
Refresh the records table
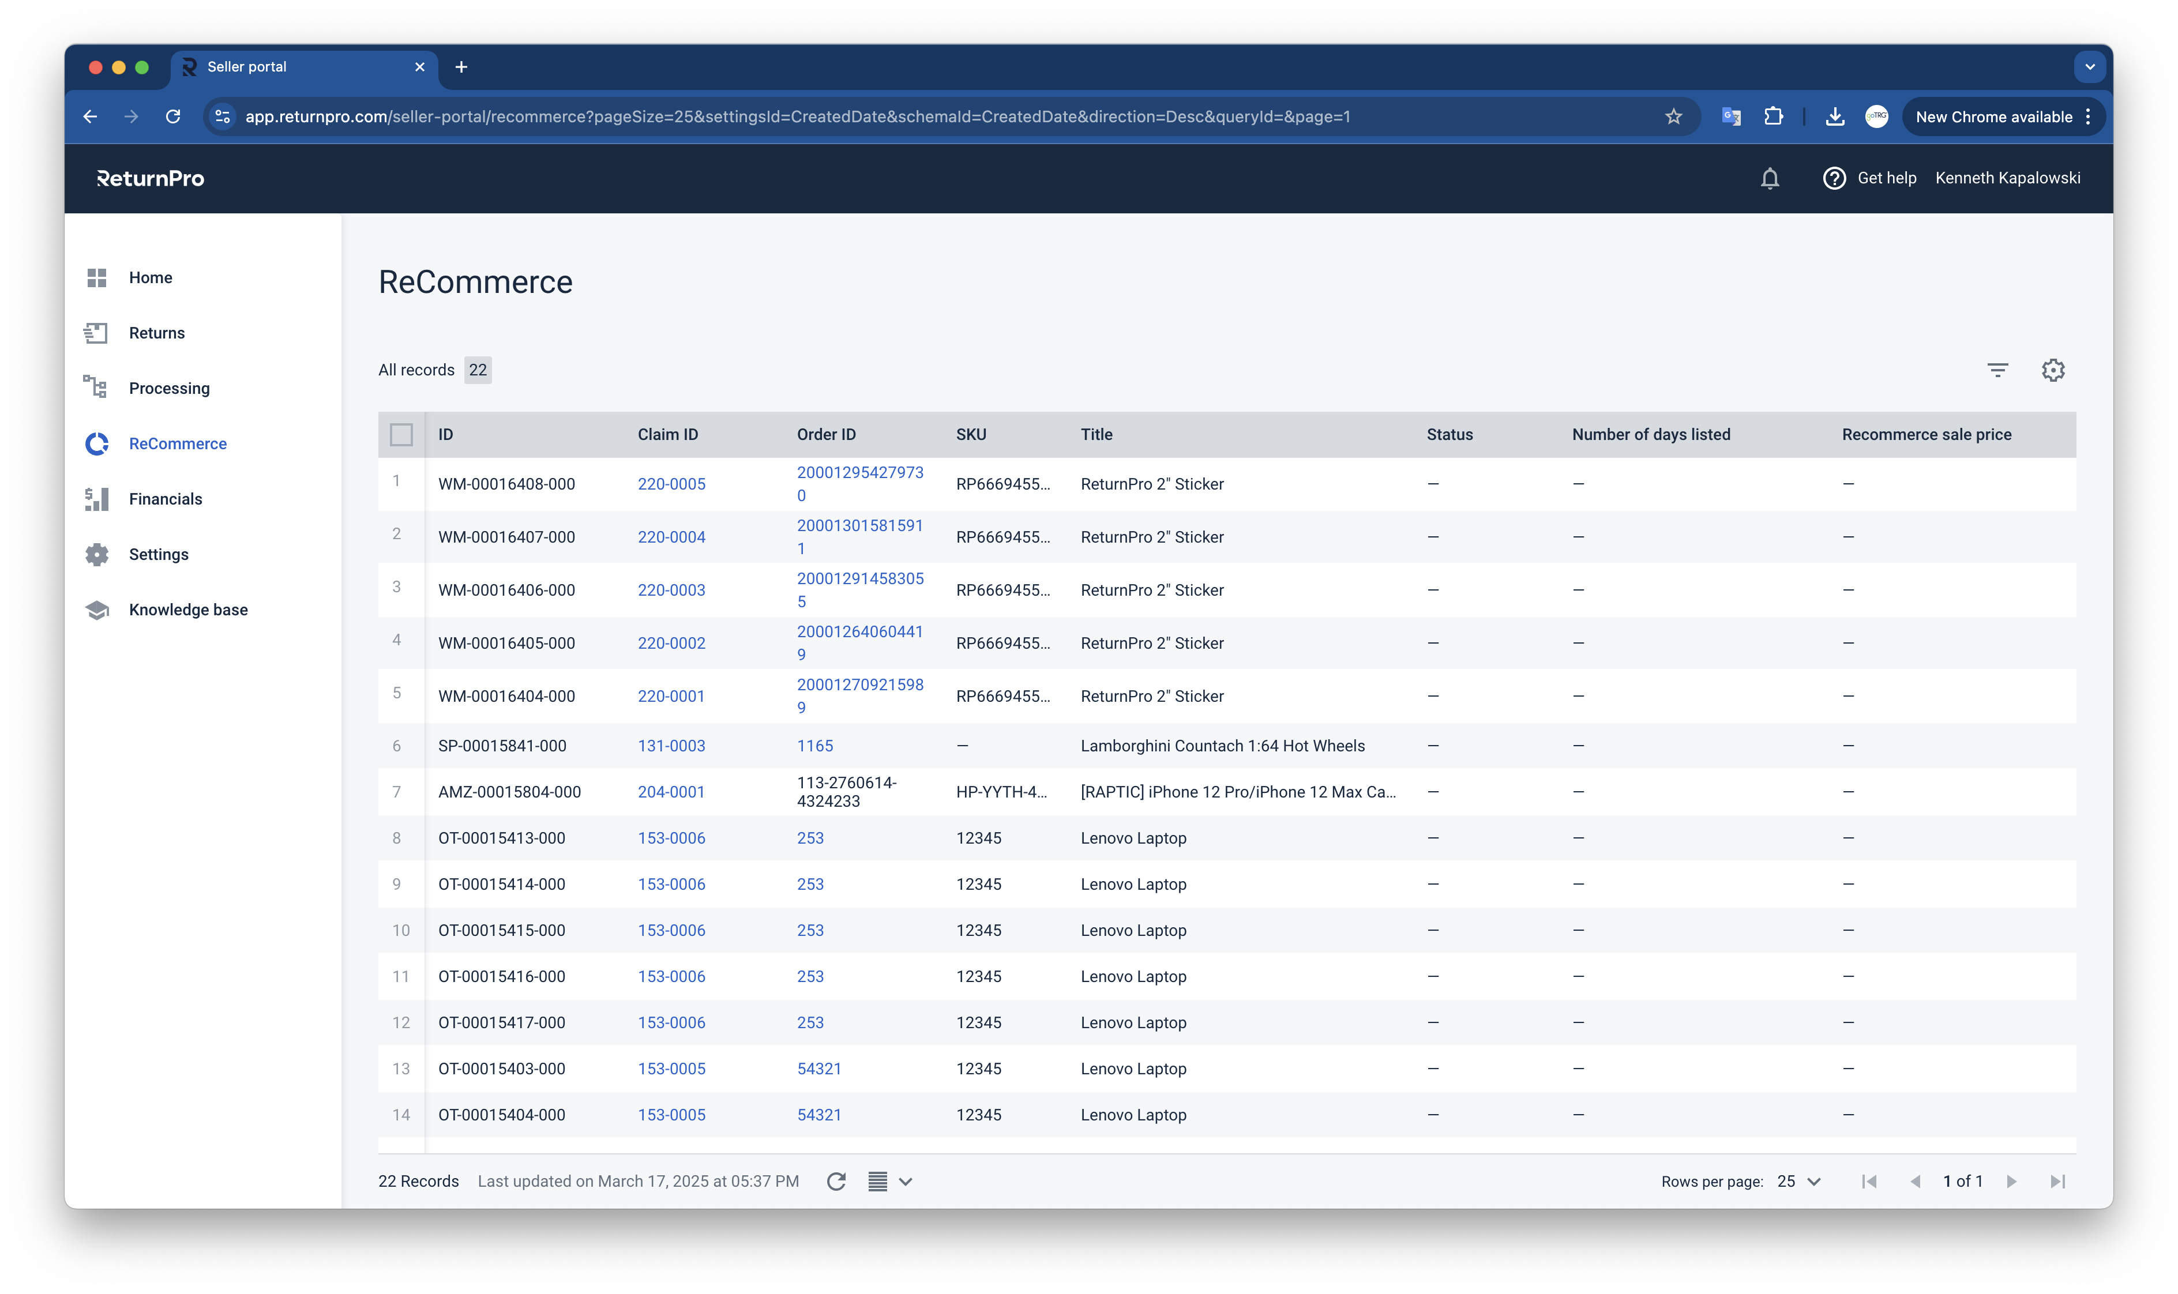[836, 1182]
